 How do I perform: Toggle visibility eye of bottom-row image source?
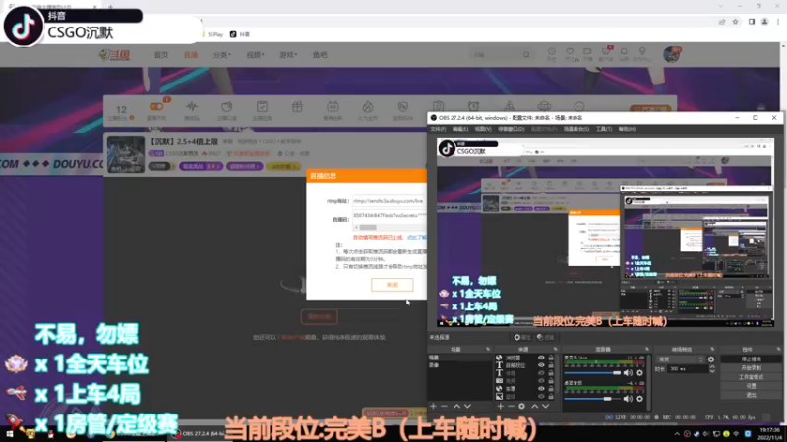tap(541, 397)
